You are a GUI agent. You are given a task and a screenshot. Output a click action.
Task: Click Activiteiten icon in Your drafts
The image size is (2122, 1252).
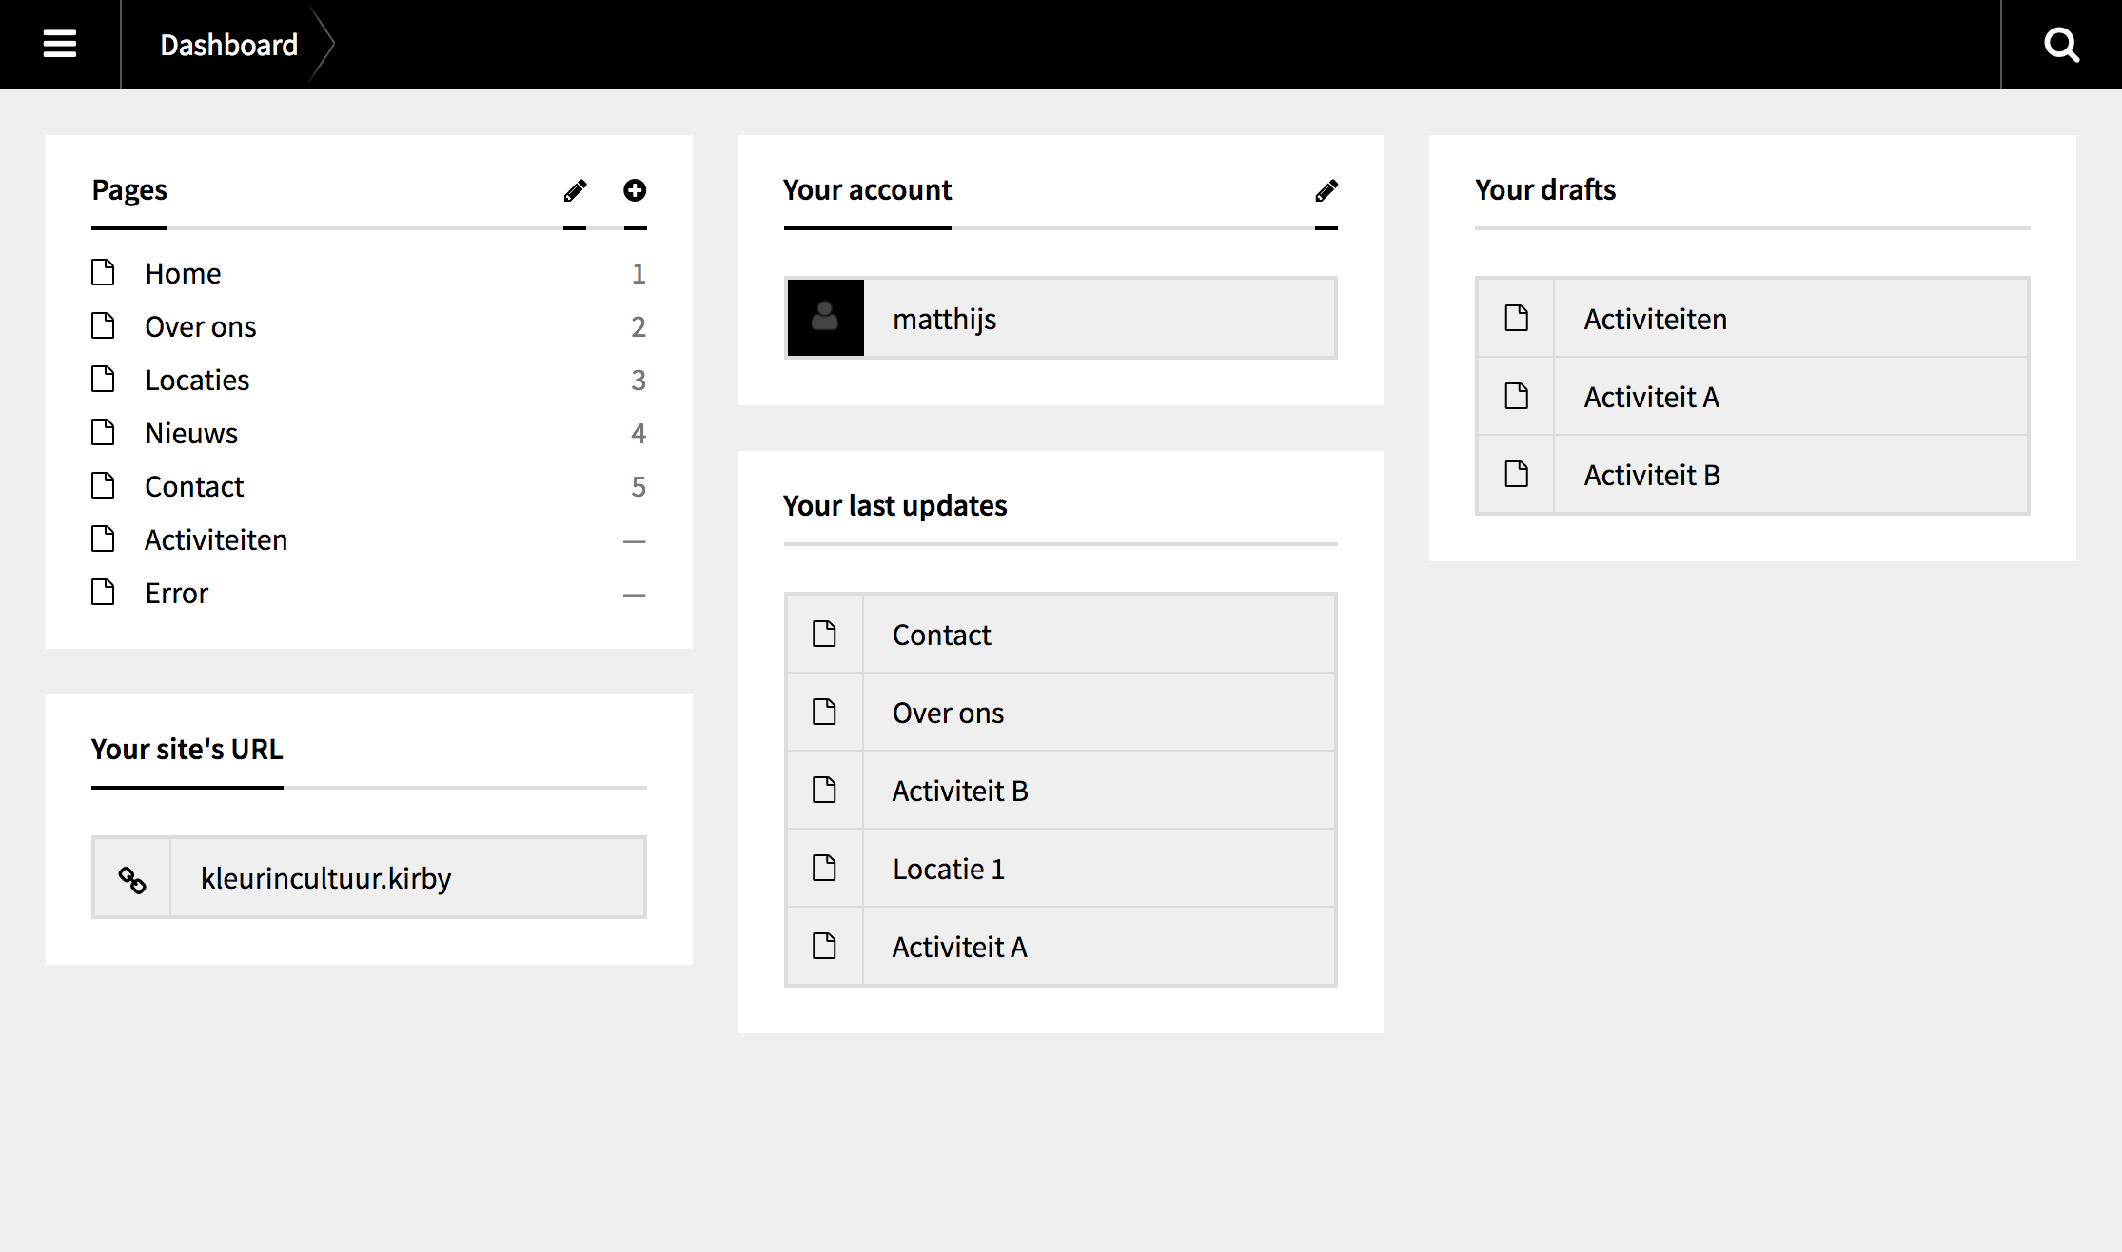click(x=1517, y=318)
